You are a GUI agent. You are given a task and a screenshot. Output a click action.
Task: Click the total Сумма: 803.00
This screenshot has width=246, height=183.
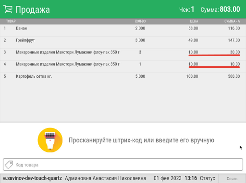(x=220, y=9)
